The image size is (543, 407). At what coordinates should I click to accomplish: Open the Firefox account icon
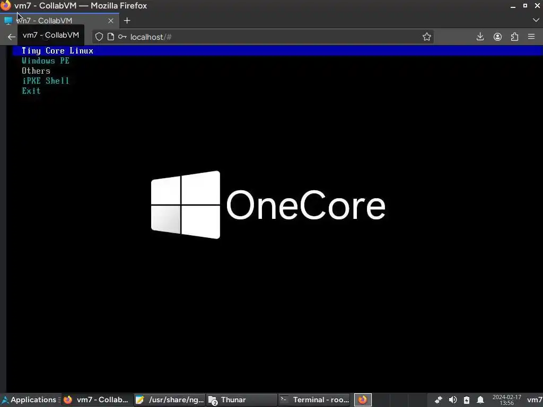tap(497, 37)
